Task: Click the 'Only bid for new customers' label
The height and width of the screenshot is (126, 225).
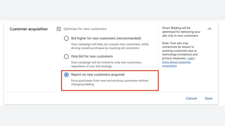Action: [92, 56]
